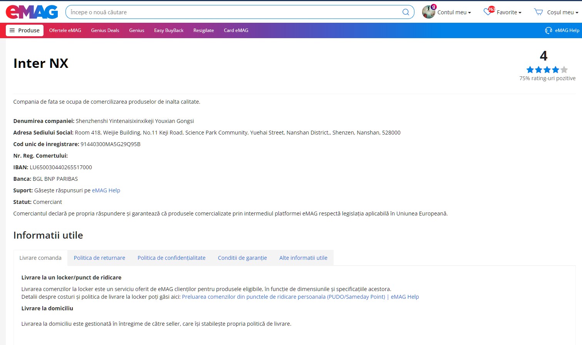The height and width of the screenshot is (345, 582).
Task: Open eMAG Help link in Suport row
Action: (x=106, y=190)
